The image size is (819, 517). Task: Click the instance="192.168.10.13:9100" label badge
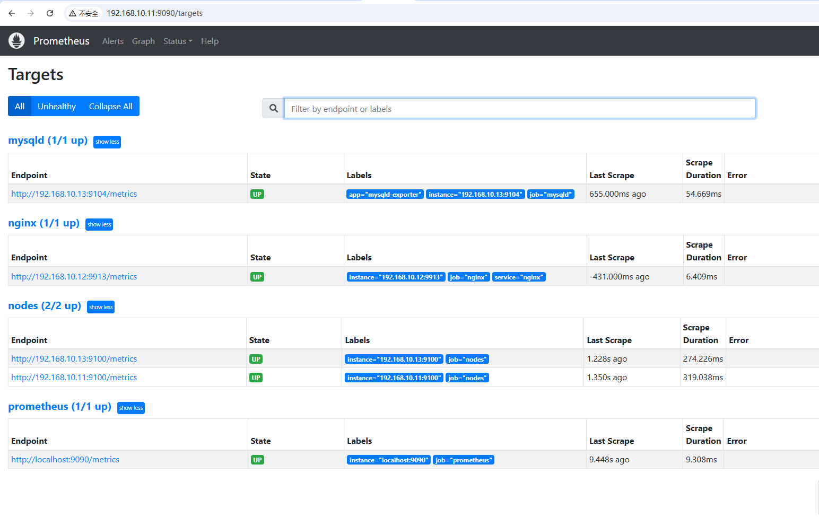pos(394,360)
